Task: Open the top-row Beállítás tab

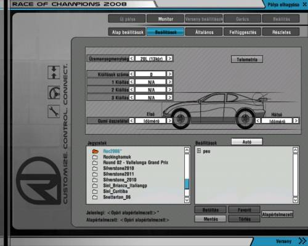Action: tap(281, 19)
